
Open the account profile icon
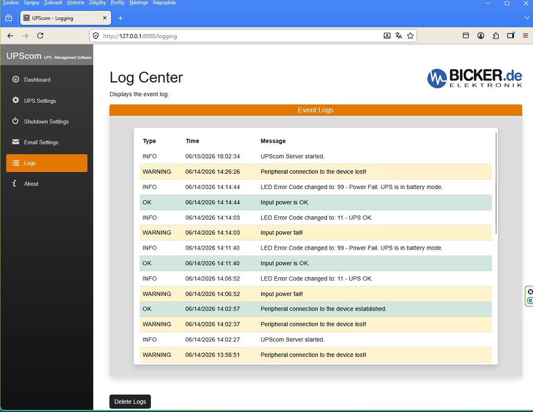tap(481, 36)
